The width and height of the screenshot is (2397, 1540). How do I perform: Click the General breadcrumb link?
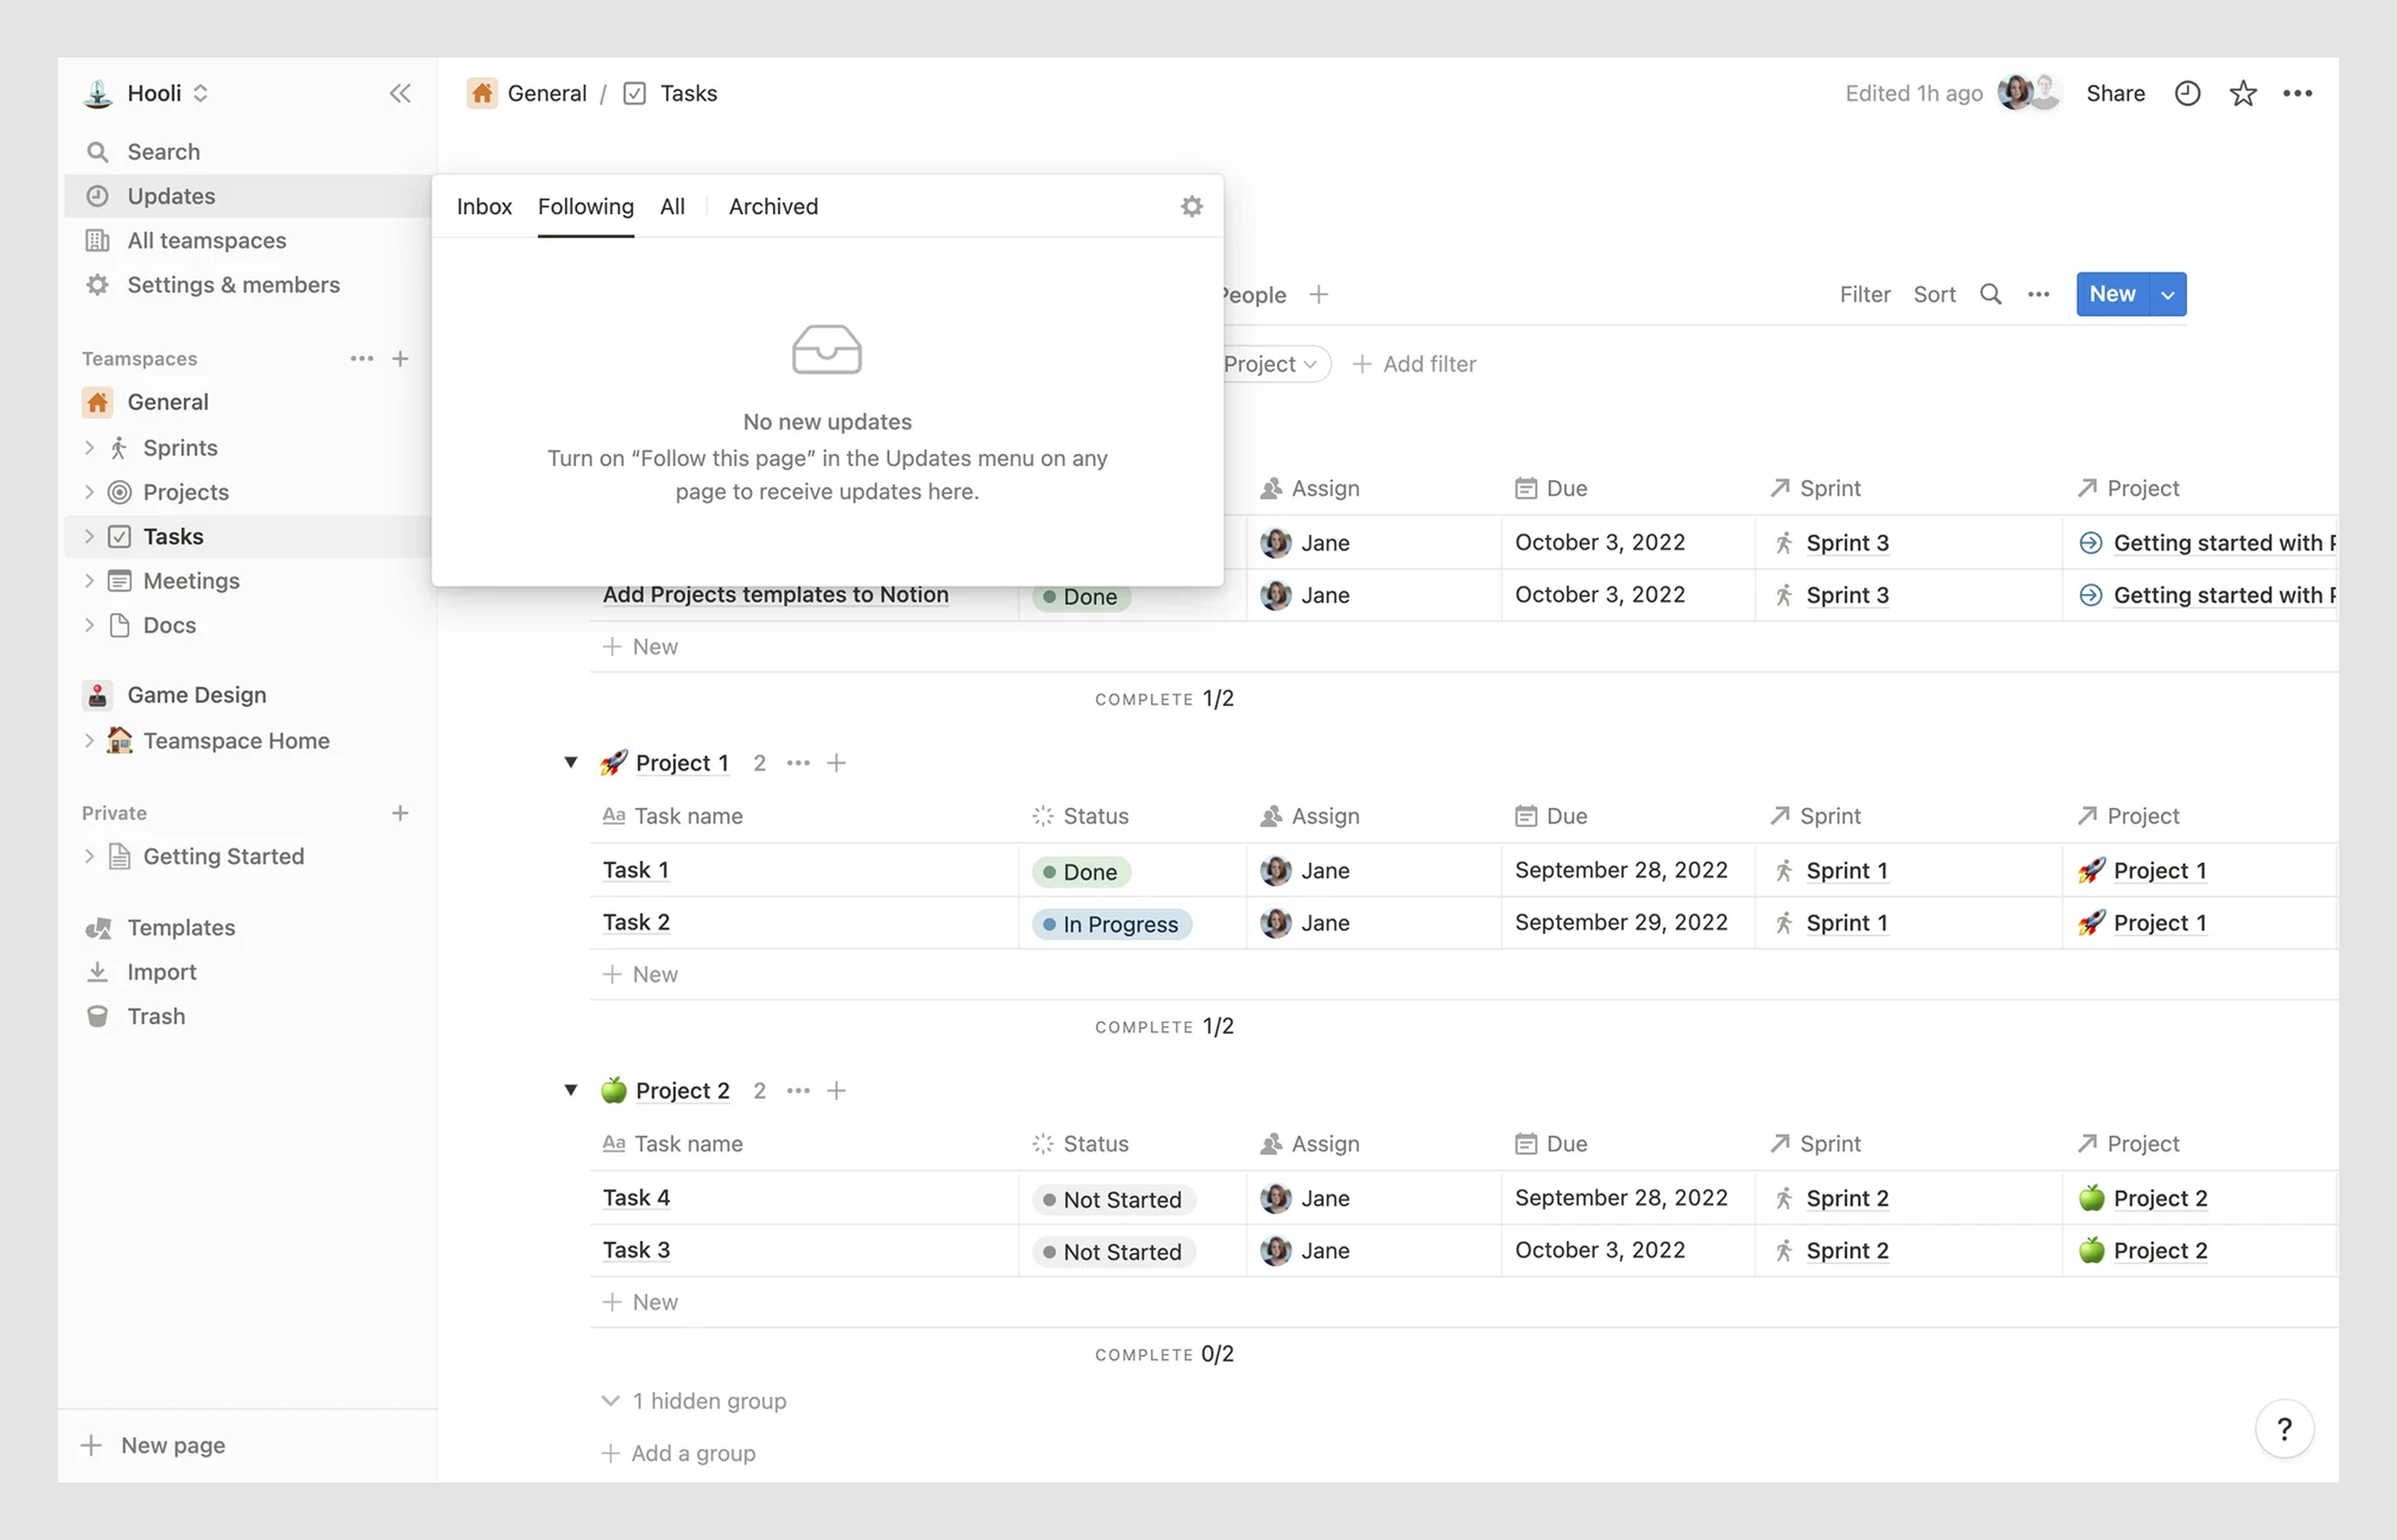pos(547,93)
